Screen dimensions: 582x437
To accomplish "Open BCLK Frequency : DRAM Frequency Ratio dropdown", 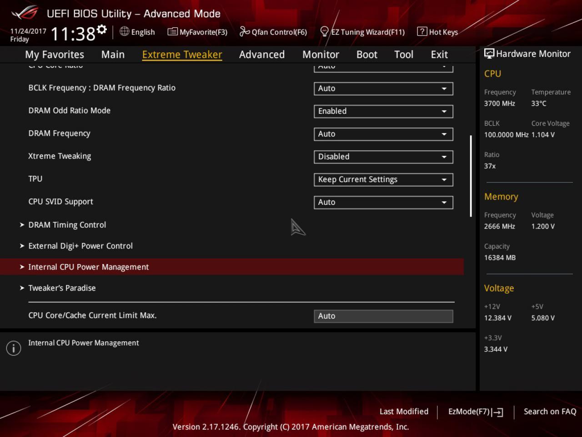I will point(383,89).
